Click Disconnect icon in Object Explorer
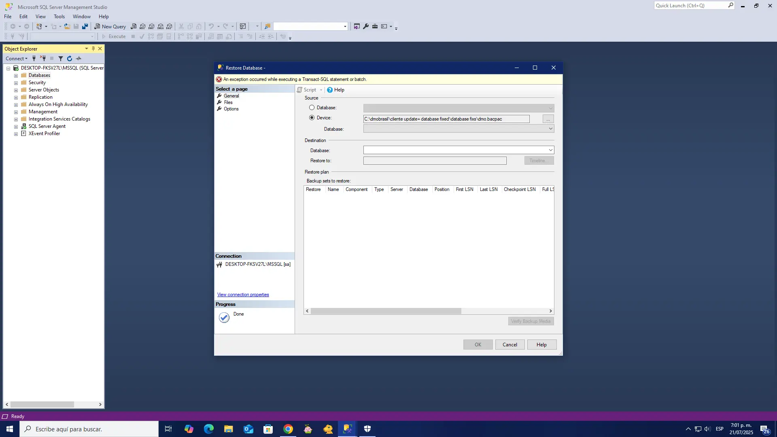Screen dimensions: 777x437 (43, 59)
